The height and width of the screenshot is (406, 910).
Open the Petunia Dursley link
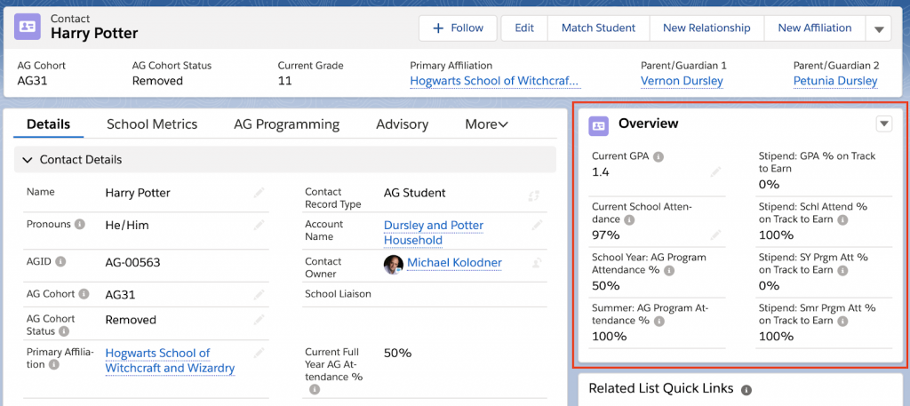pyautogui.click(x=835, y=81)
